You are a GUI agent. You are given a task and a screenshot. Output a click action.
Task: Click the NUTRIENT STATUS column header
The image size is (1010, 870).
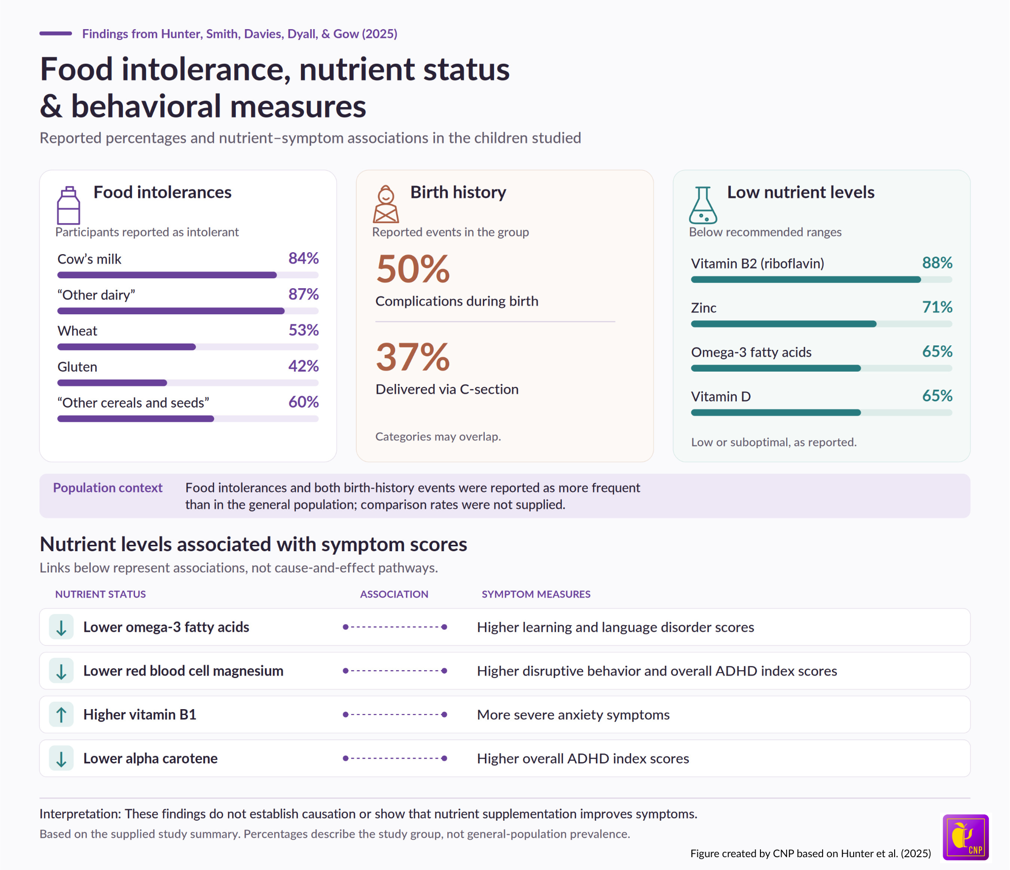pyautogui.click(x=101, y=594)
